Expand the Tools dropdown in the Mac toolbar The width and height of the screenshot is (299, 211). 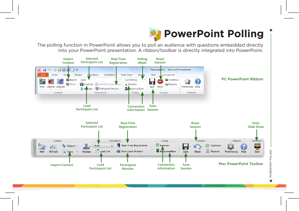tap(77, 152)
